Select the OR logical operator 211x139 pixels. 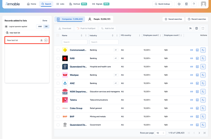tap(46, 26)
